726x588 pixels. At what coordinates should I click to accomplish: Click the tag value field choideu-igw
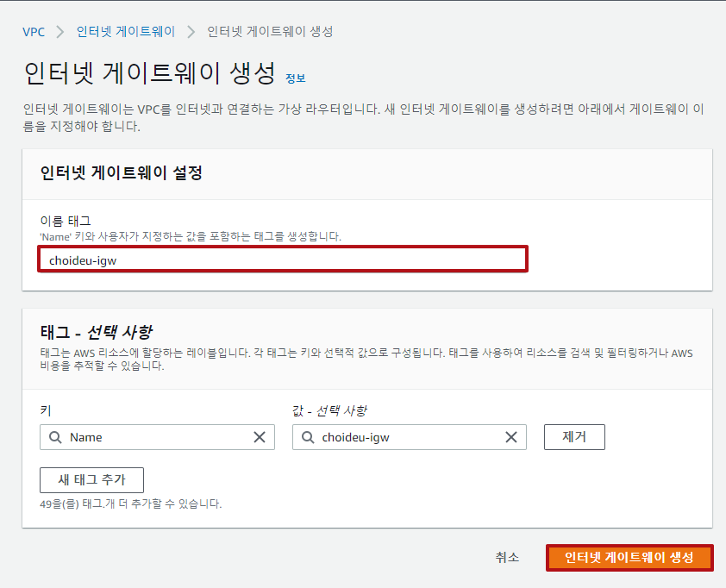tap(410, 437)
